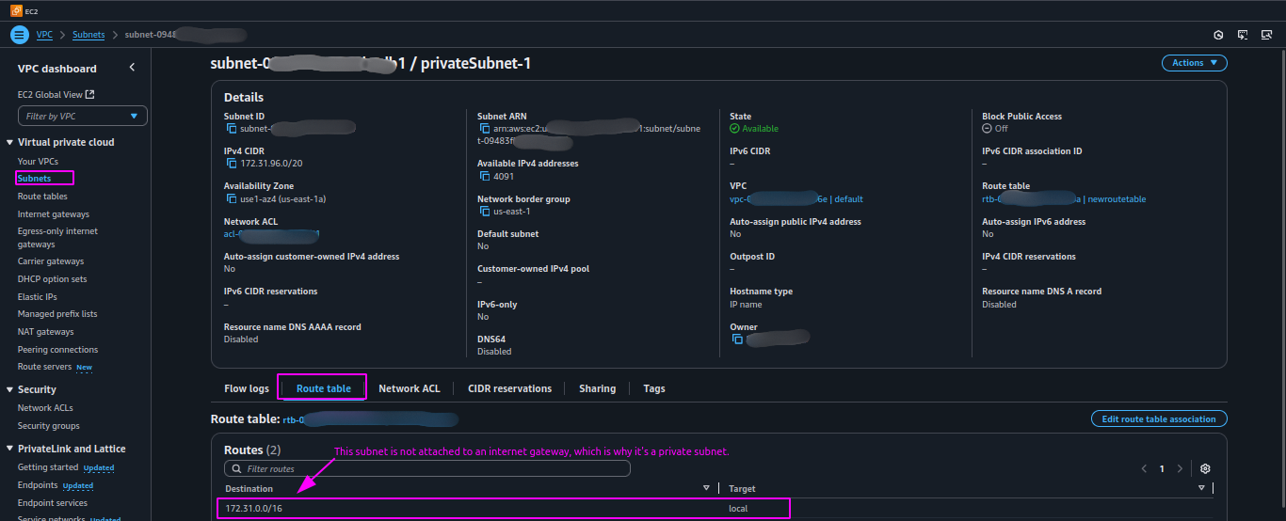Open the rtb- link beside the Route table heading
This screenshot has height=521, width=1286.
[x=370, y=418]
